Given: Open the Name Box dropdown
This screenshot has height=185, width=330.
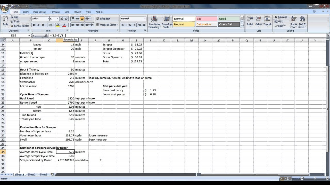Looking at the screenshot, I should coord(29,35).
